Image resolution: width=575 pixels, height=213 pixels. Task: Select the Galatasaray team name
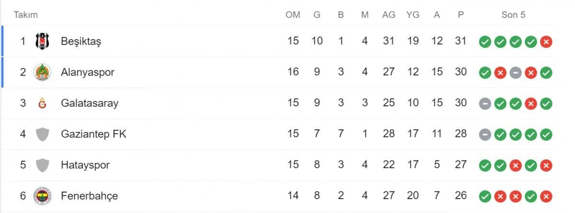[90, 103]
